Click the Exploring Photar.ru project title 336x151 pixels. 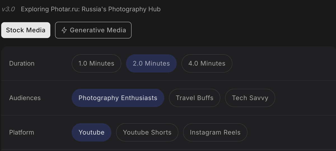point(90,9)
